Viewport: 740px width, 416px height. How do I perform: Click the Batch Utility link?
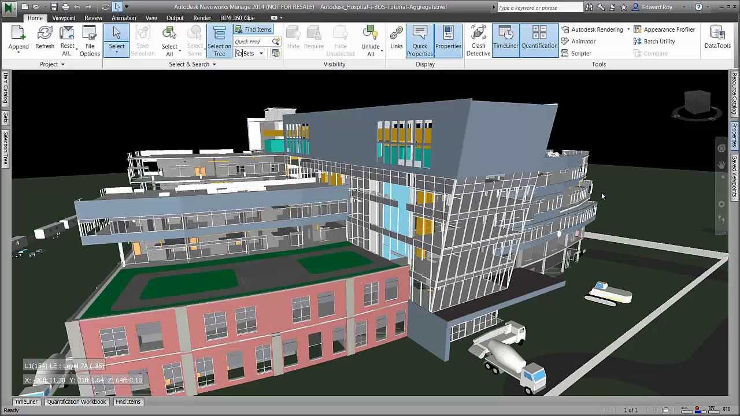point(659,41)
